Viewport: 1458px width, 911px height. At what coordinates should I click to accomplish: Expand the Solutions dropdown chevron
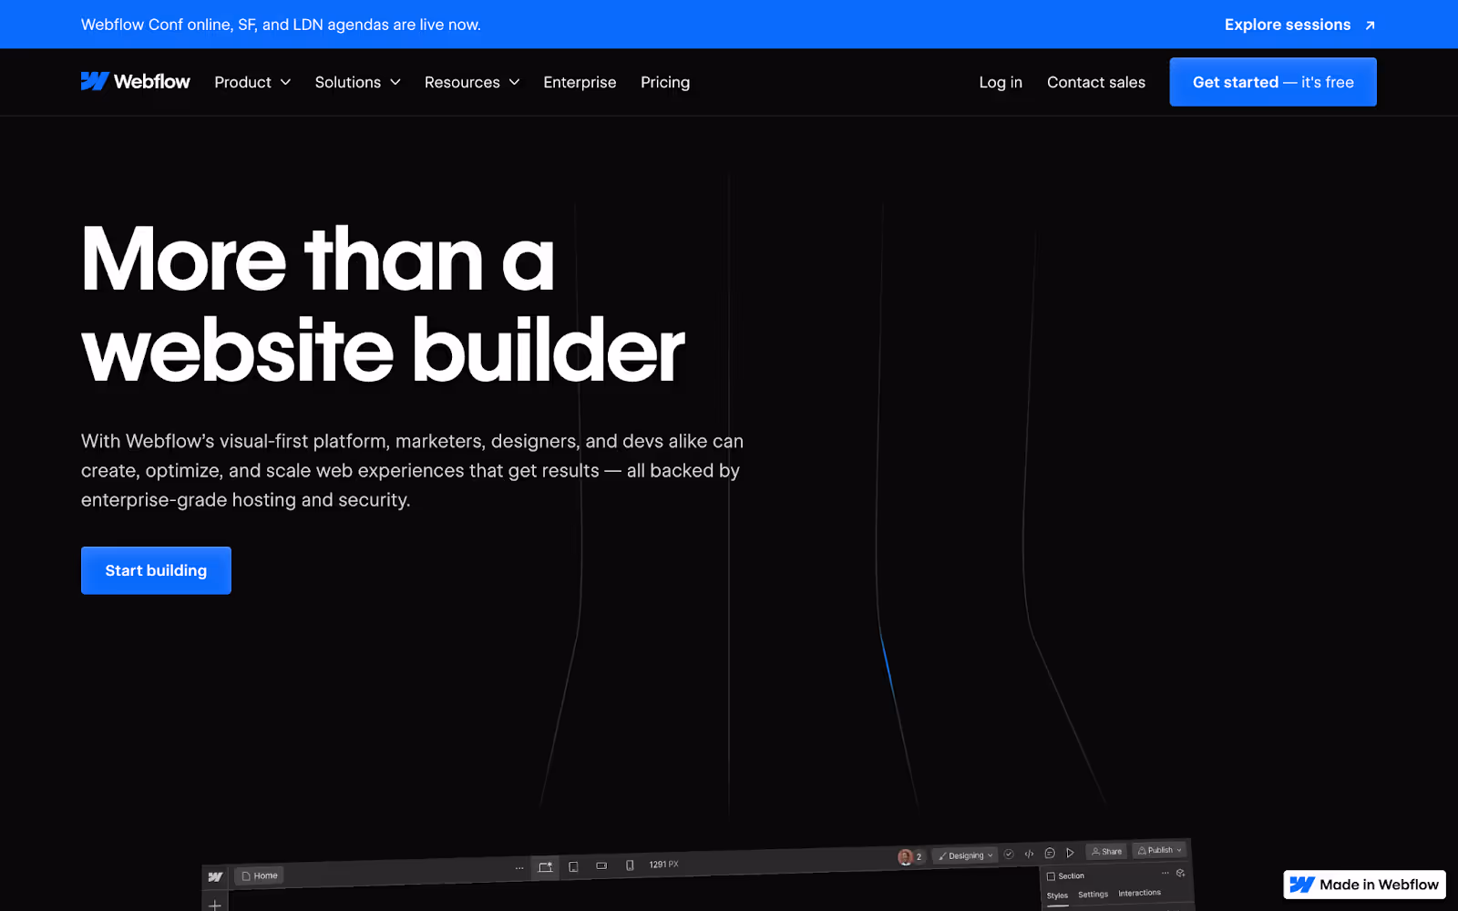(x=395, y=82)
